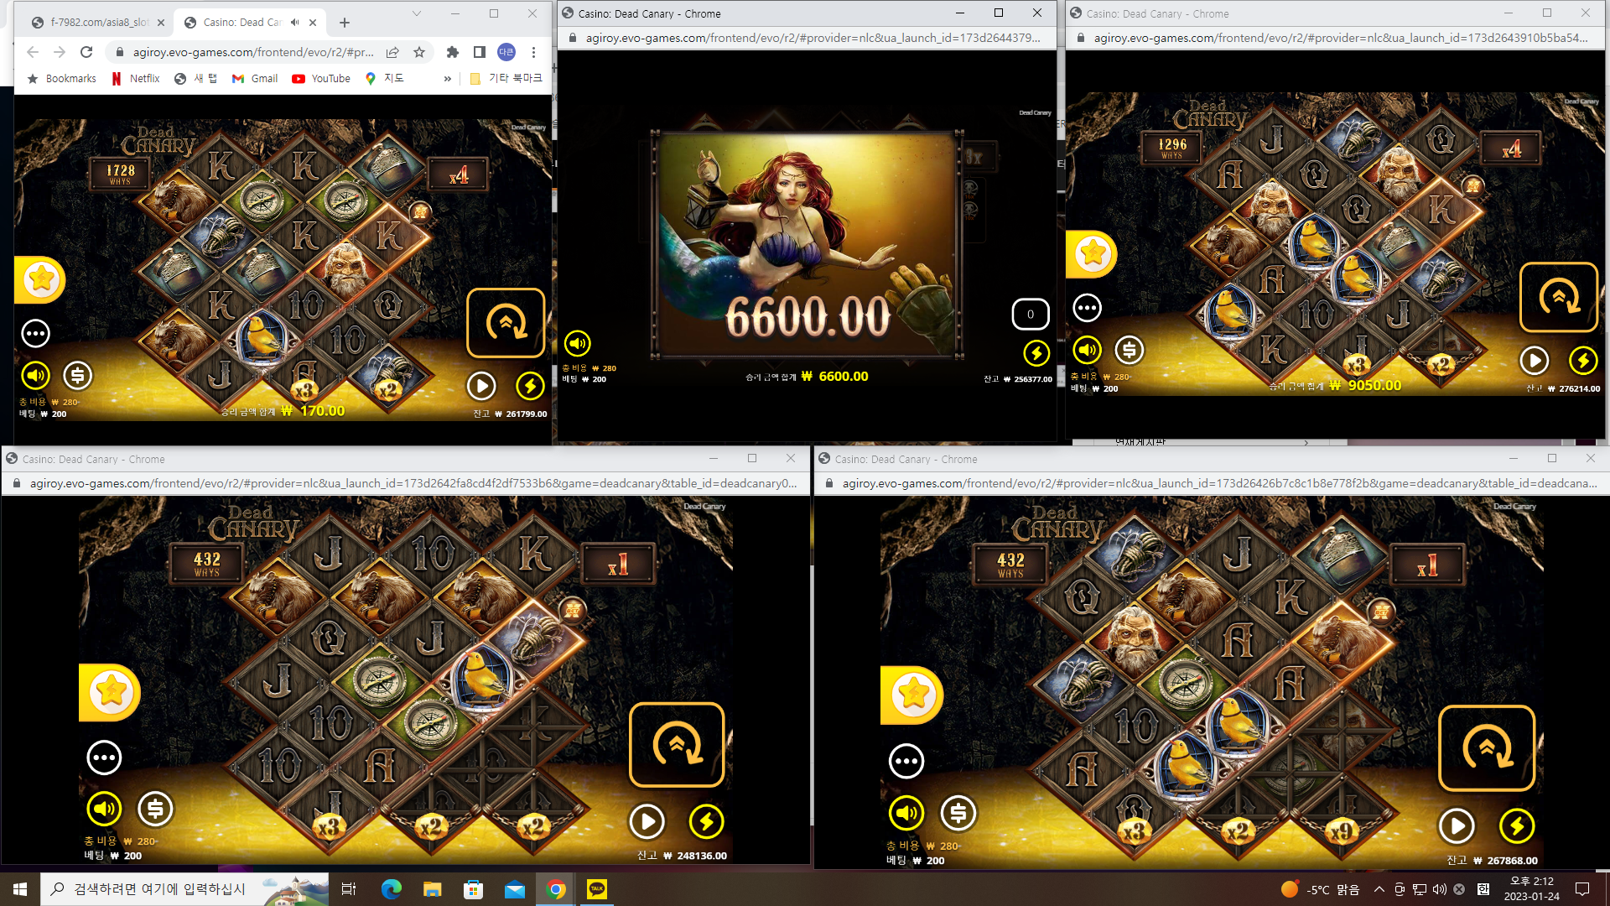1610x906 pixels.
Task: Mute sound in the 1296 ways game
Action: (x=1087, y=350)
